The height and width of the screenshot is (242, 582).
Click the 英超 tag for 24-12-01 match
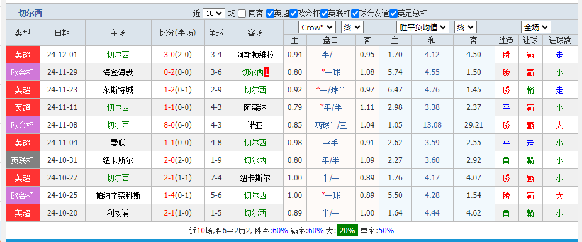[x=23, y=55]
